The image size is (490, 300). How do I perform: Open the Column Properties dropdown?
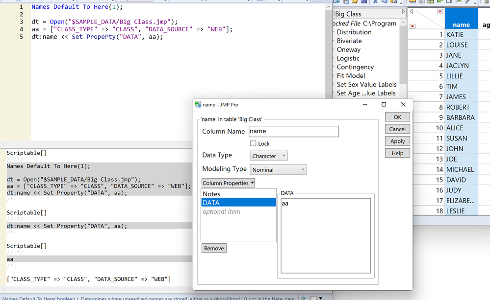228,183
